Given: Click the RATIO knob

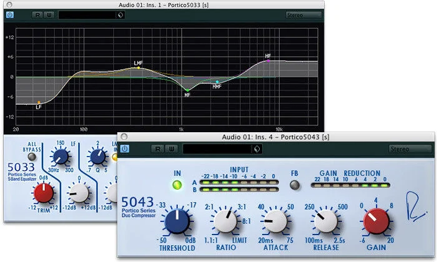Looking at the screenshot, I should click(x=225, y=221).
